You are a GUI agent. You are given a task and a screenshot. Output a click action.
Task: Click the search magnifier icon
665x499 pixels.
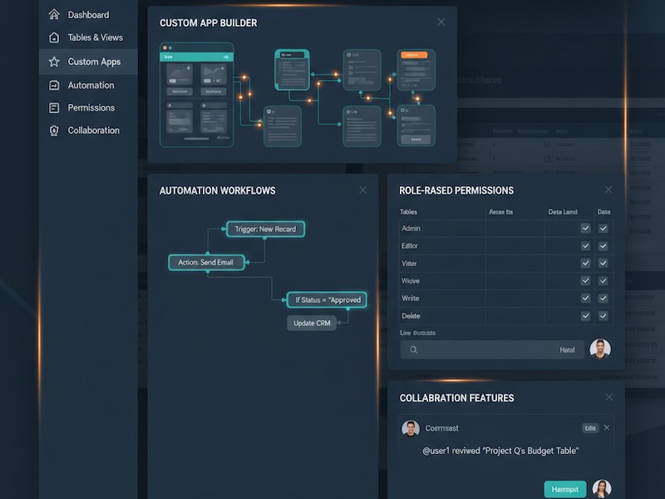[413, 349]
